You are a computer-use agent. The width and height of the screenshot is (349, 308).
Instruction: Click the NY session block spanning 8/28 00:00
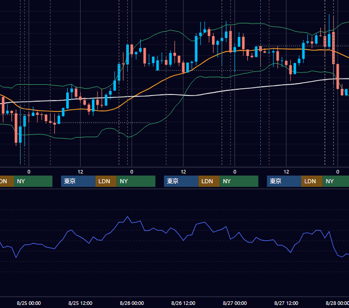[x=336, y=181]
